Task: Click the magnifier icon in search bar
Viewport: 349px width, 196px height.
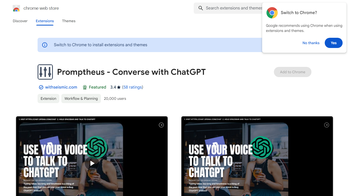Action: pos(201,8)
